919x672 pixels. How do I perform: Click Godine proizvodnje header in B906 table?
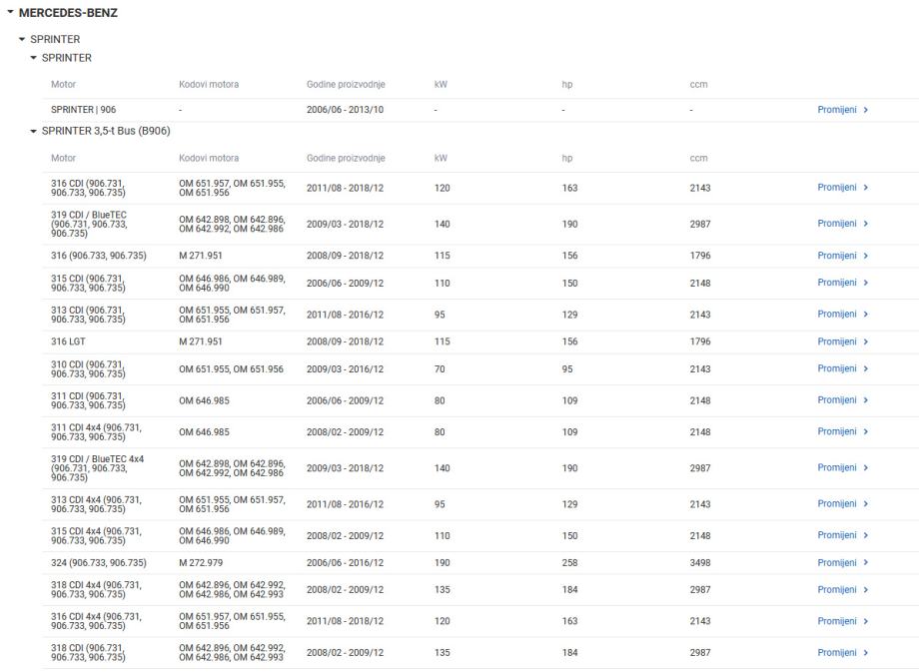[x=346, y=158]
